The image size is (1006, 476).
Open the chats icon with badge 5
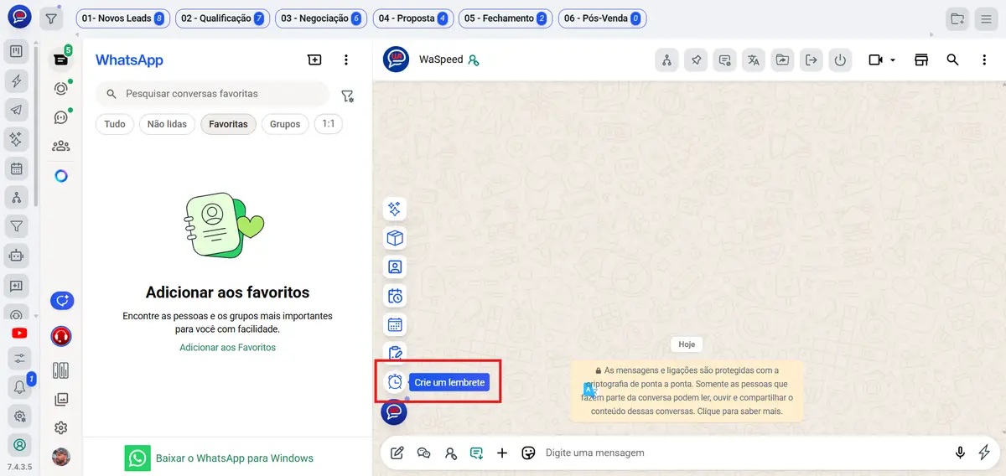(x=61, y=59)
